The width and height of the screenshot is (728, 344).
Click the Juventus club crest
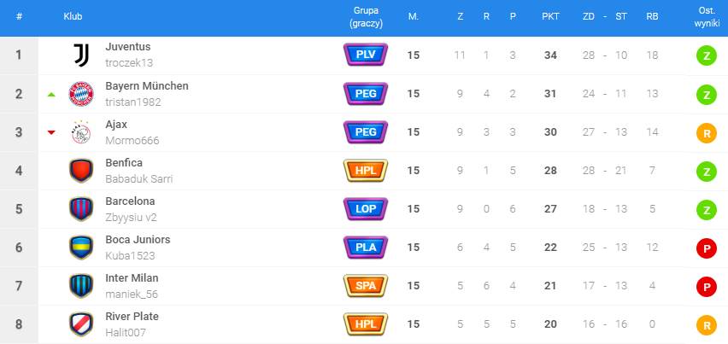tap(80, 55)
